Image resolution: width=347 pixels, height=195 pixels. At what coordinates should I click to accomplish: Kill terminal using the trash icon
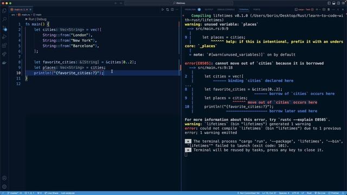(x=329, y=10)
